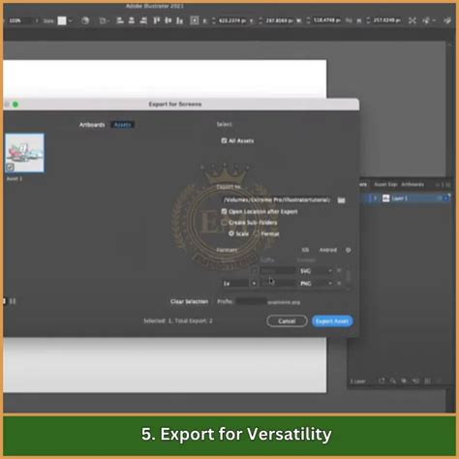Open the 1x scale dropdown

click(x=239, y=284)
